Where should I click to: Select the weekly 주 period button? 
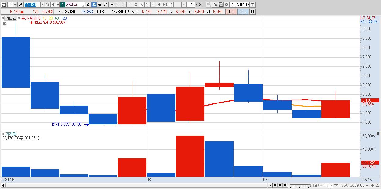[94, 5]
